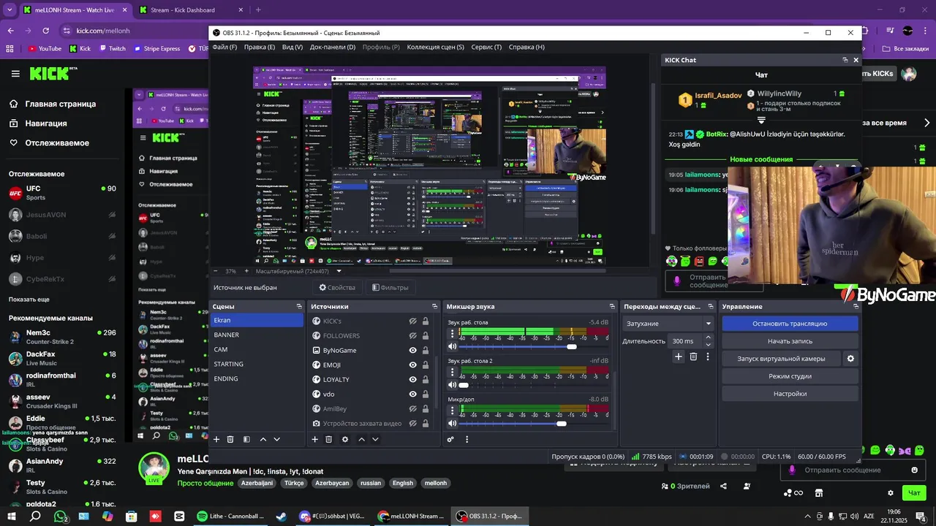Click Начать запись button

click(790, 341)
